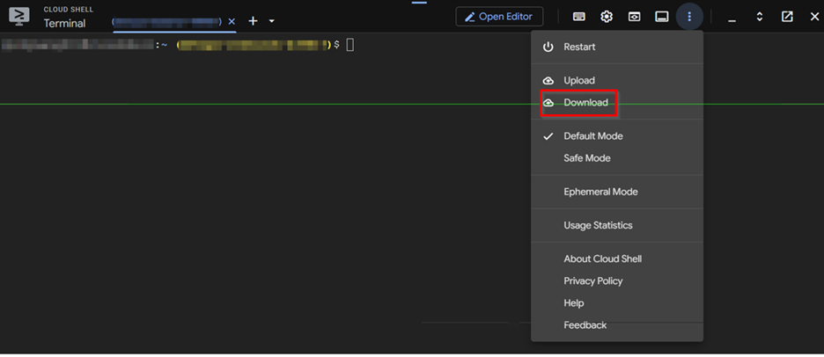The height and width of the screenshot is (357, 824).
Task: Switch to Safe Mode
Action: tap(586, 158)
